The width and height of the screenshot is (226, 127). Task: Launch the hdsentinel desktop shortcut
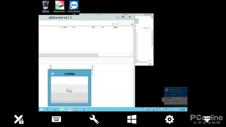[60, 7]
